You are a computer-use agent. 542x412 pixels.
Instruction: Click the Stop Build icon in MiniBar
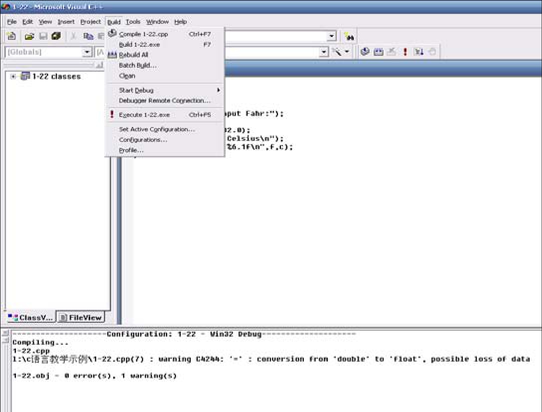(x=391, y=52)
